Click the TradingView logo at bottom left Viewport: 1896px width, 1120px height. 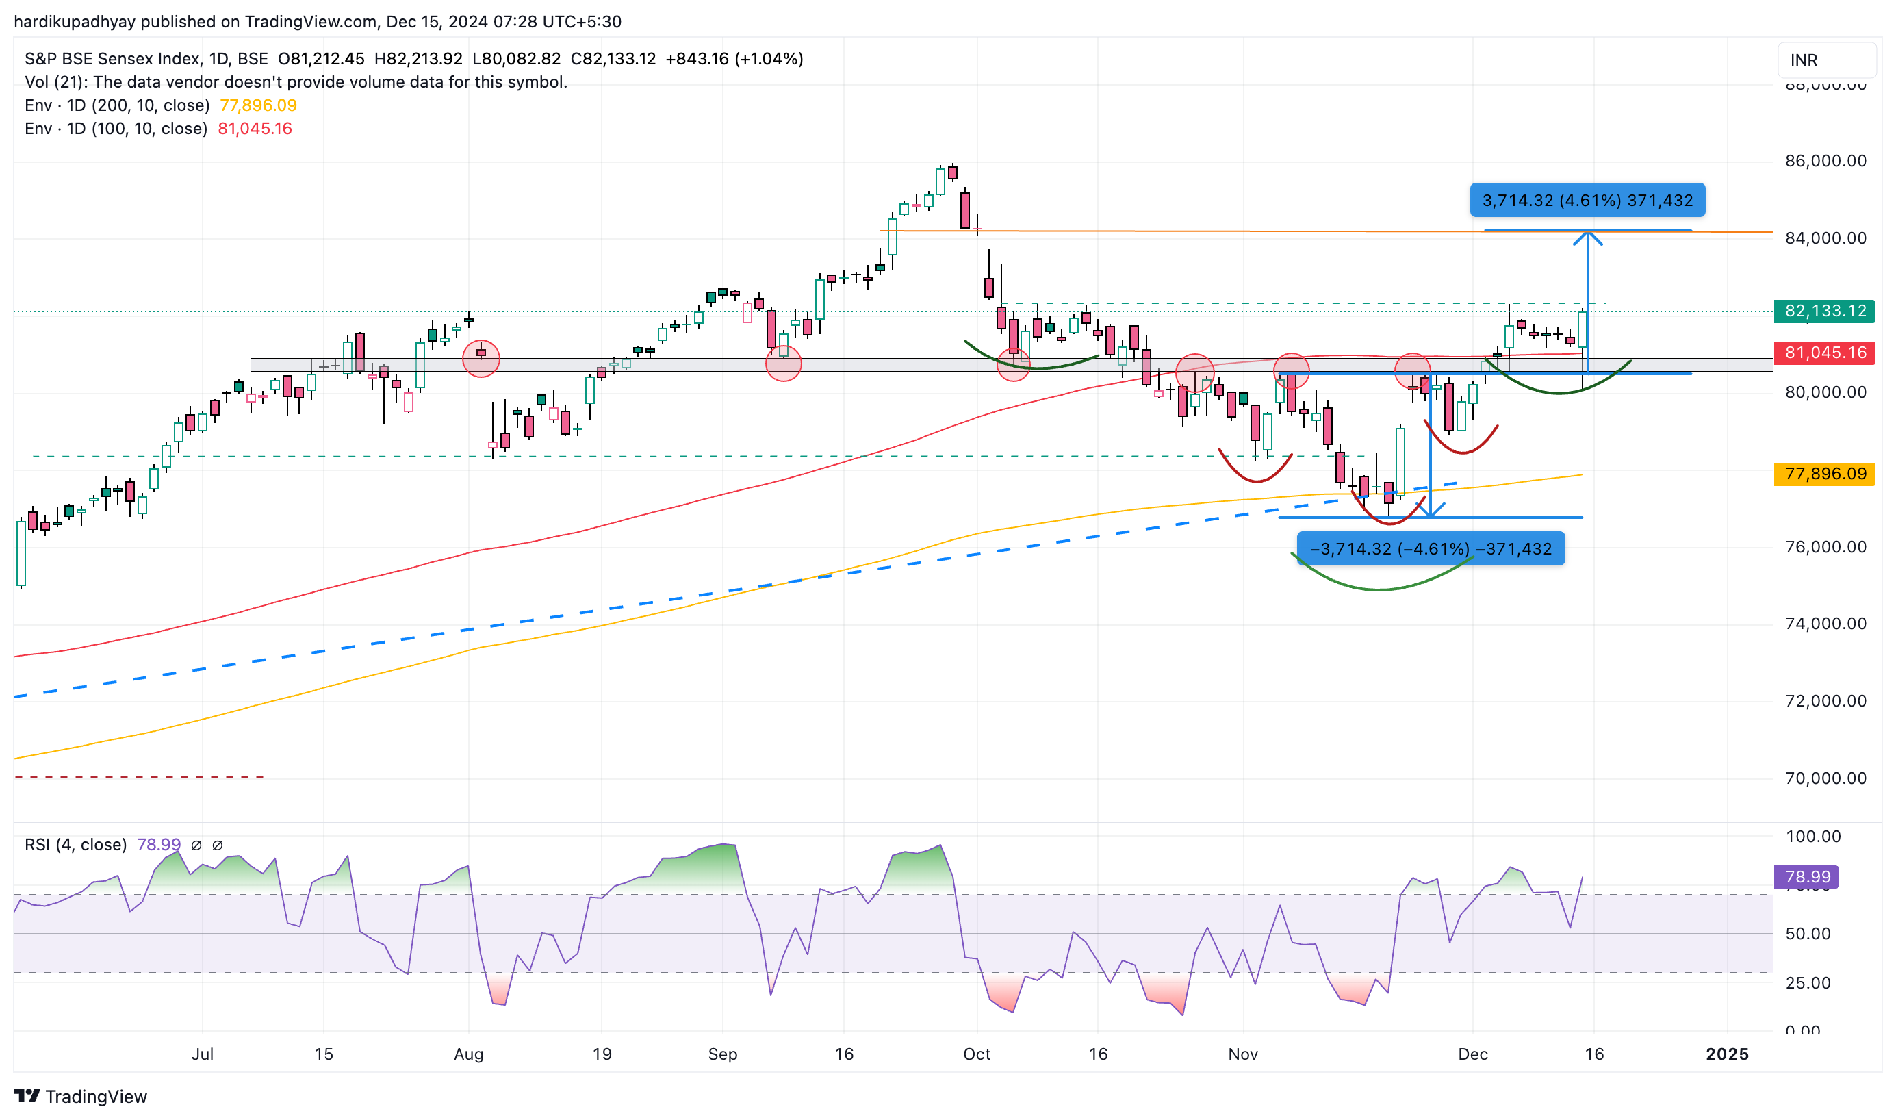click(x=80, y=1096)
